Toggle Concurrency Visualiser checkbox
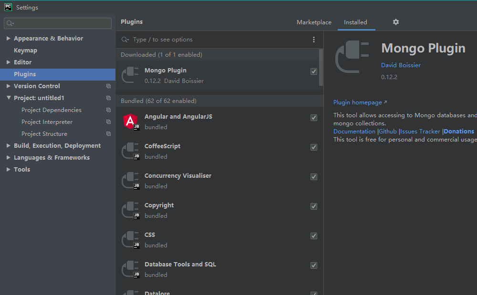This screenshot has width=477, height=295. coord(314,176)
